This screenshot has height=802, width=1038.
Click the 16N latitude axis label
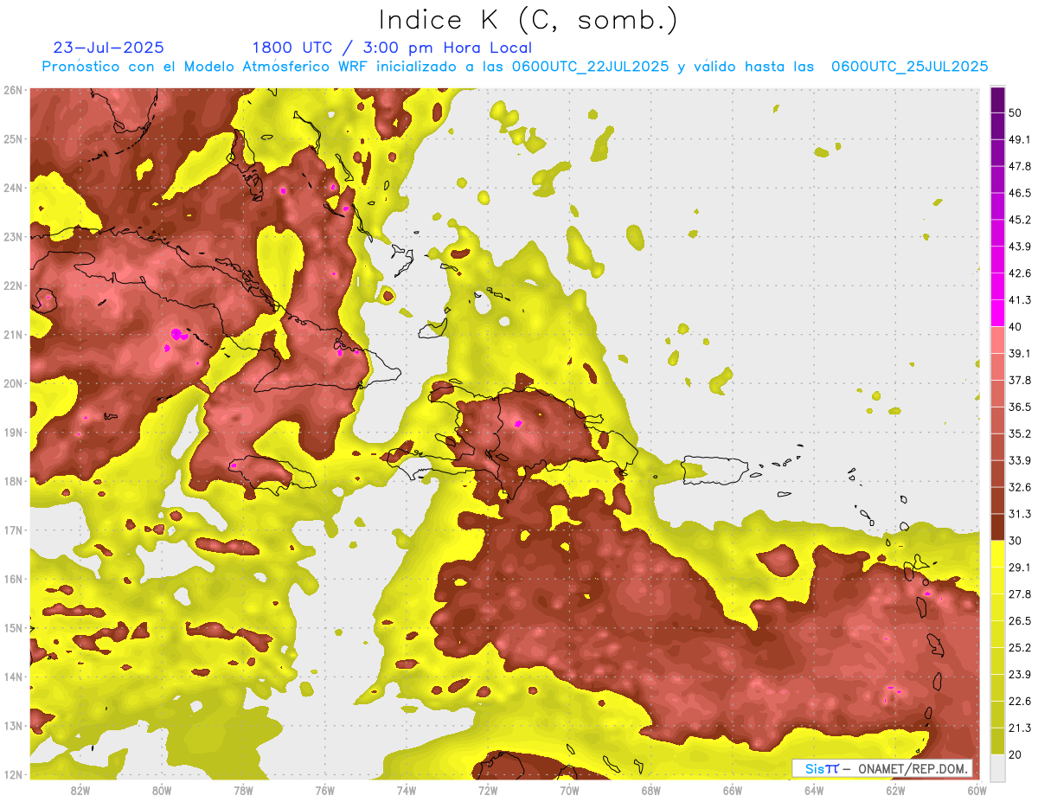[13, 579]
